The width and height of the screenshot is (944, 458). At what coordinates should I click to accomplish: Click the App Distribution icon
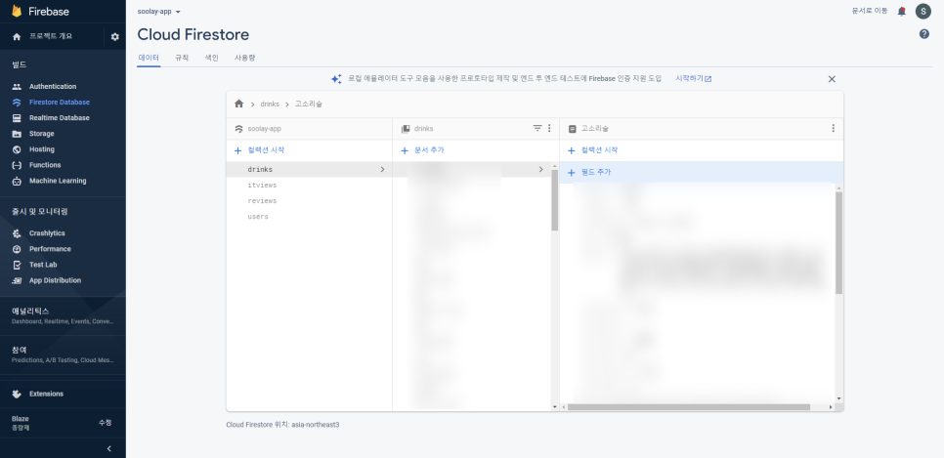click(17, 280)
